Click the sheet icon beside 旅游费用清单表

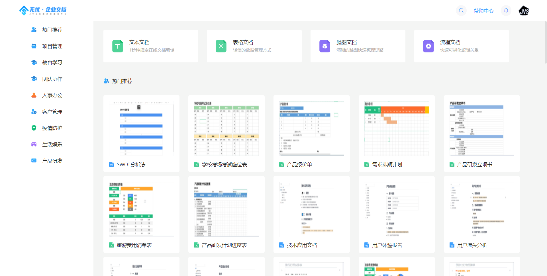pyautogui.click(x=112, y=245)
